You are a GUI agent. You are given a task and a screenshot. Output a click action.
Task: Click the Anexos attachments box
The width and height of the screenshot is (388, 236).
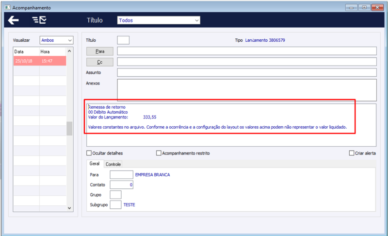pyautogui.click(x=247, y=90)
